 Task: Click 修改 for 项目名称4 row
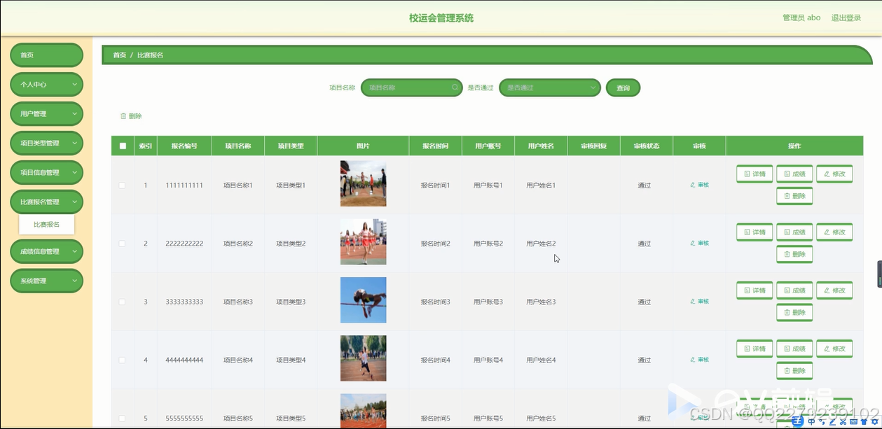(834, 348)
